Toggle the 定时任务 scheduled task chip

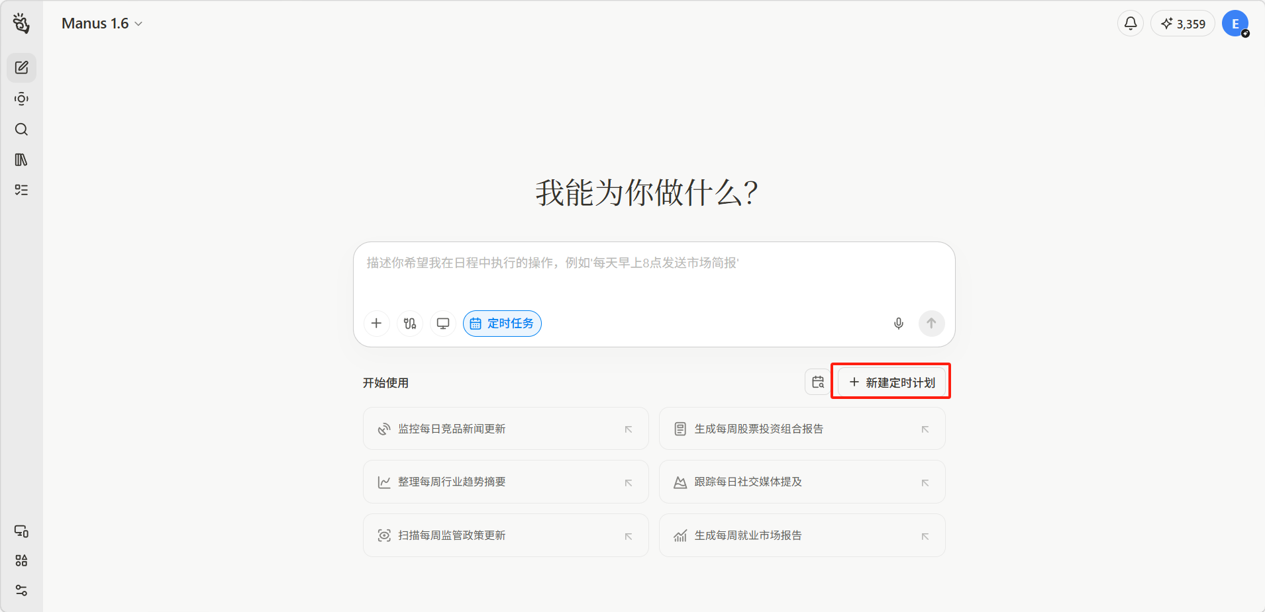(502, 324)
